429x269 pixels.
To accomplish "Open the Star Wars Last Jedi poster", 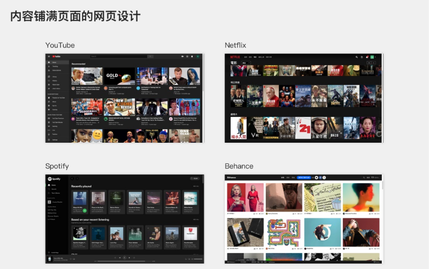I will (x=368, y=96).
